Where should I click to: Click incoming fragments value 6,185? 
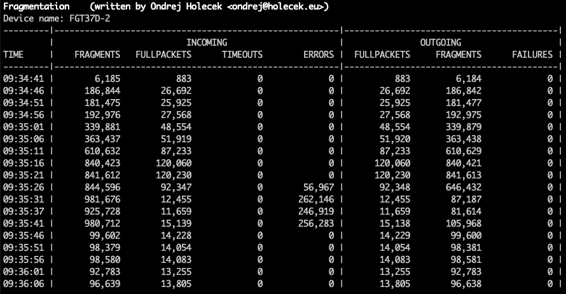click(104, 79)
